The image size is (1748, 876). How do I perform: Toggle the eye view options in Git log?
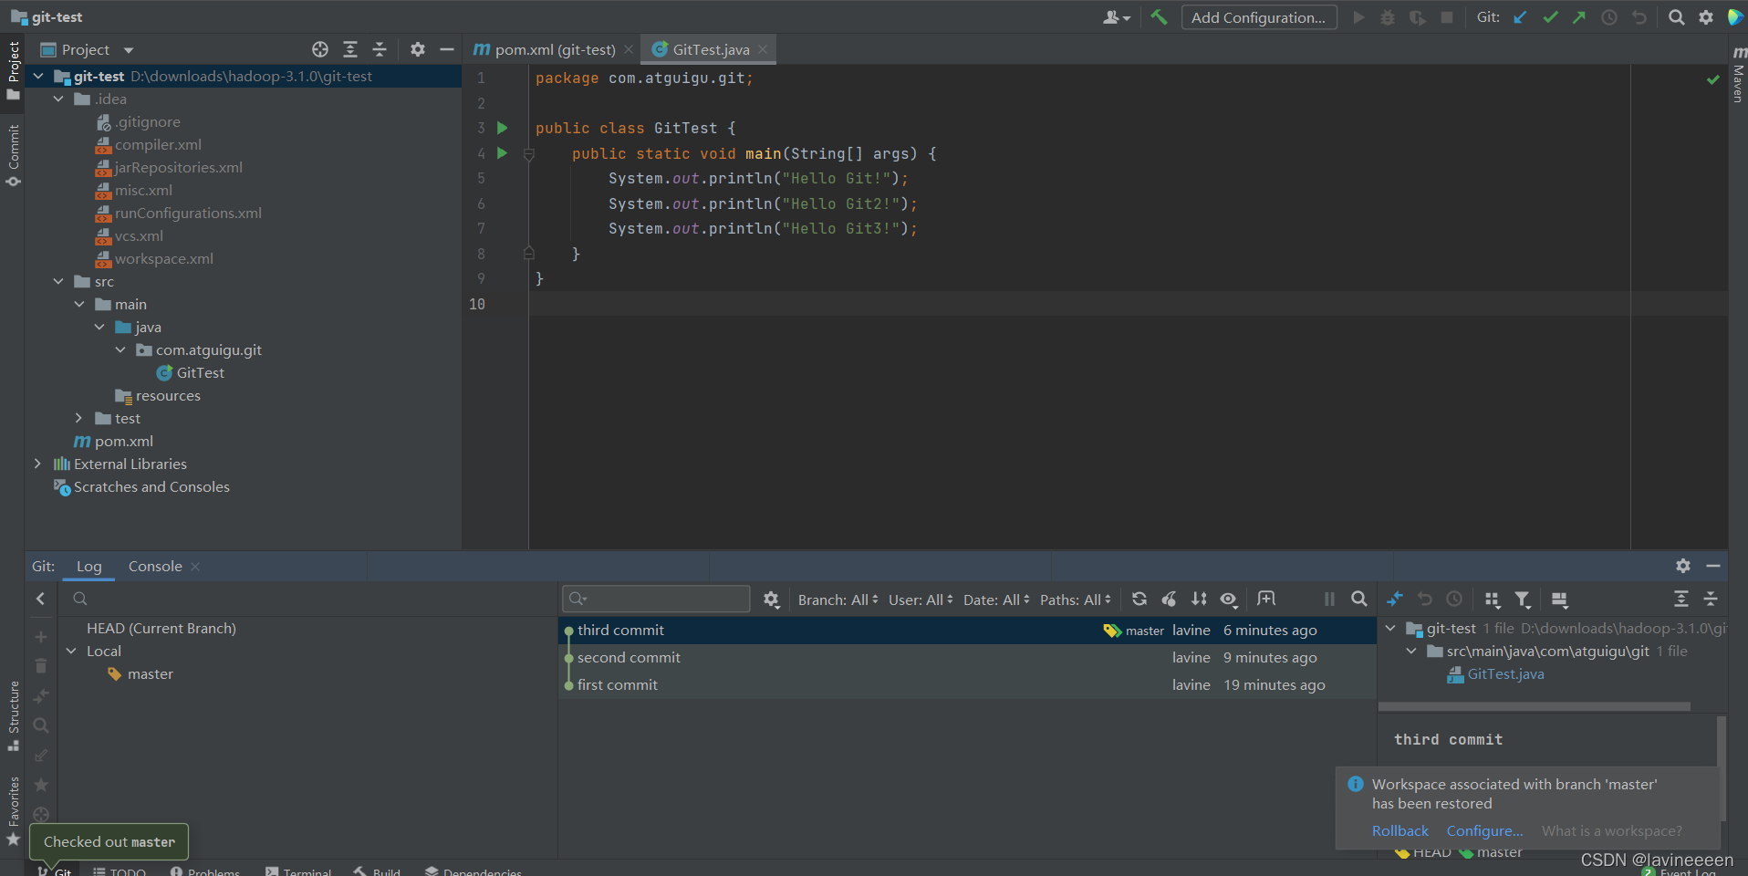pos(1230,600)
